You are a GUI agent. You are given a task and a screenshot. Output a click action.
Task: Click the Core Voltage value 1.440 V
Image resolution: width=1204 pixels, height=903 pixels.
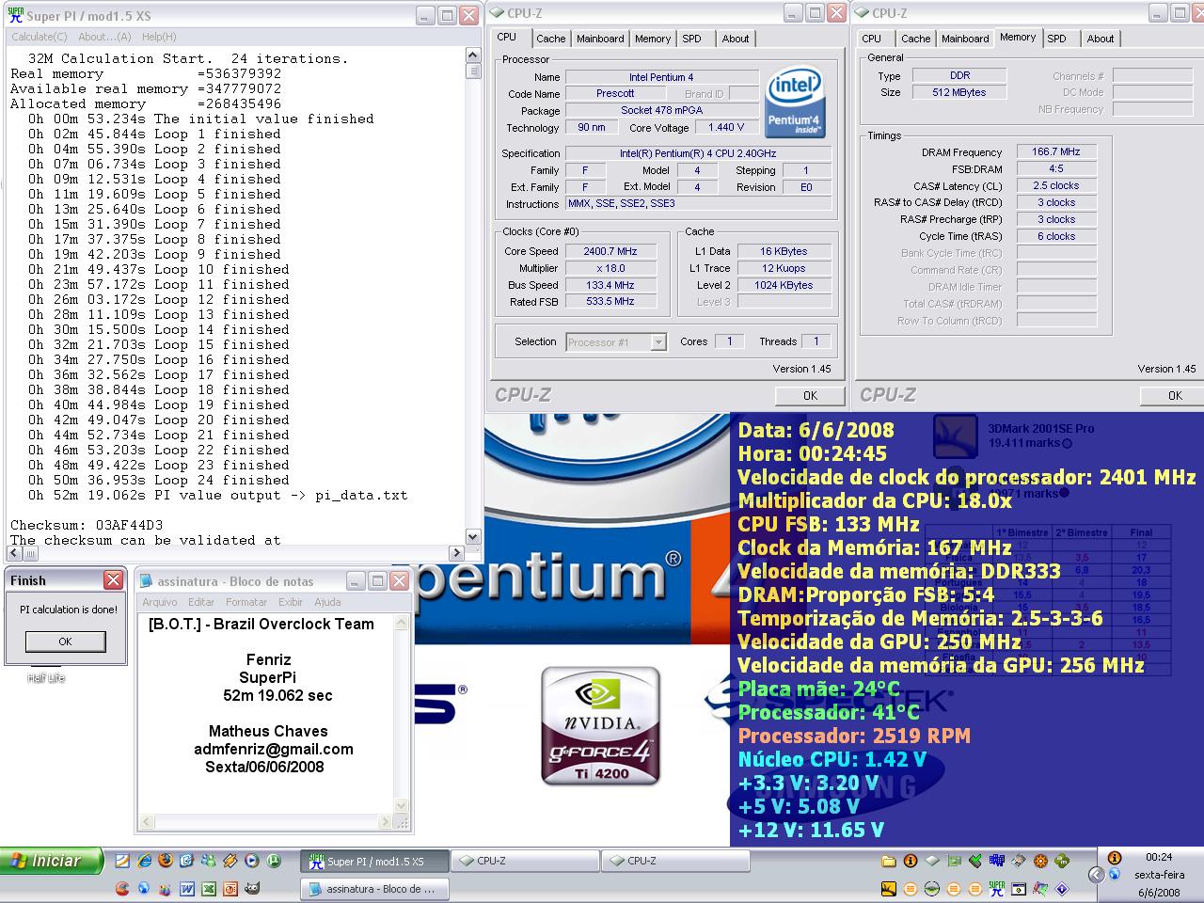coord(726,127)
